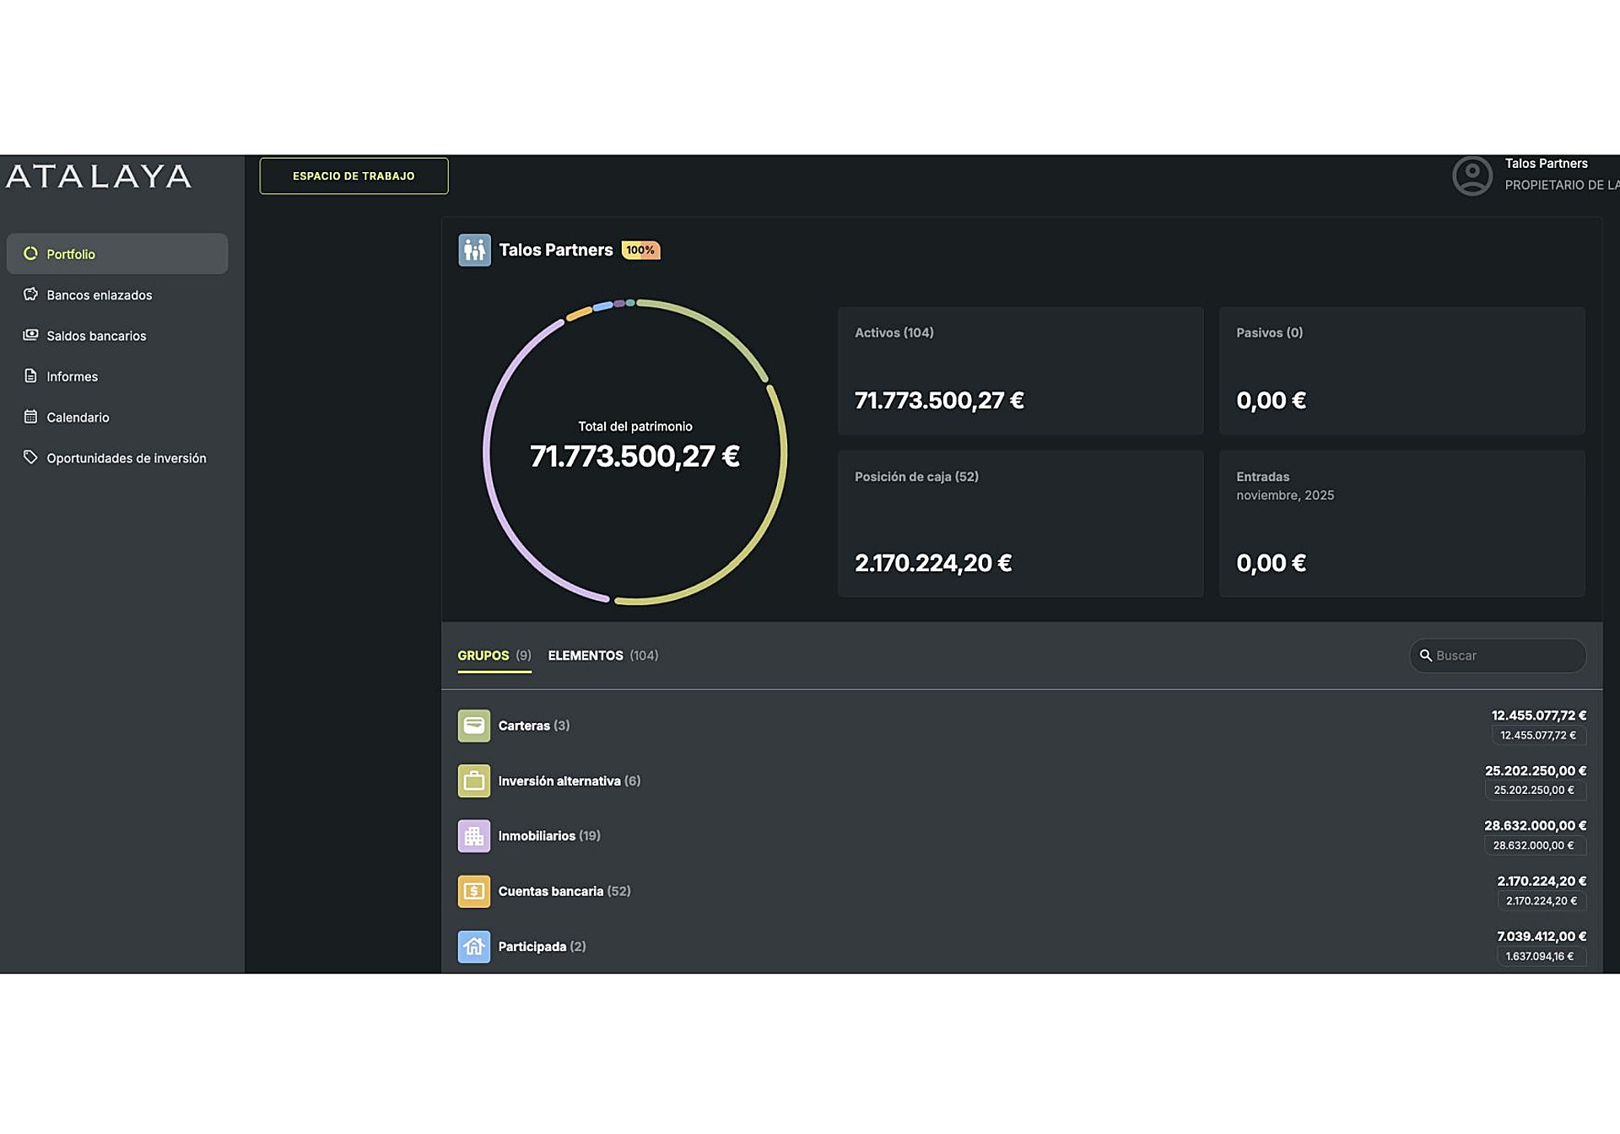
Task: Open the user profile avatar icon
Action: [x=1471, y=176]
